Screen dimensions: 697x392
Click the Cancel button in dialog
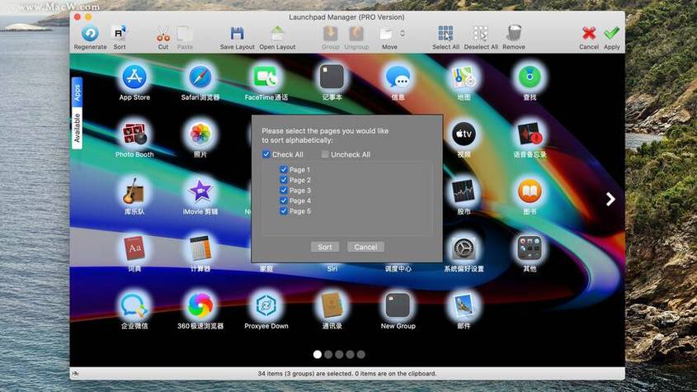pos(365,247)
